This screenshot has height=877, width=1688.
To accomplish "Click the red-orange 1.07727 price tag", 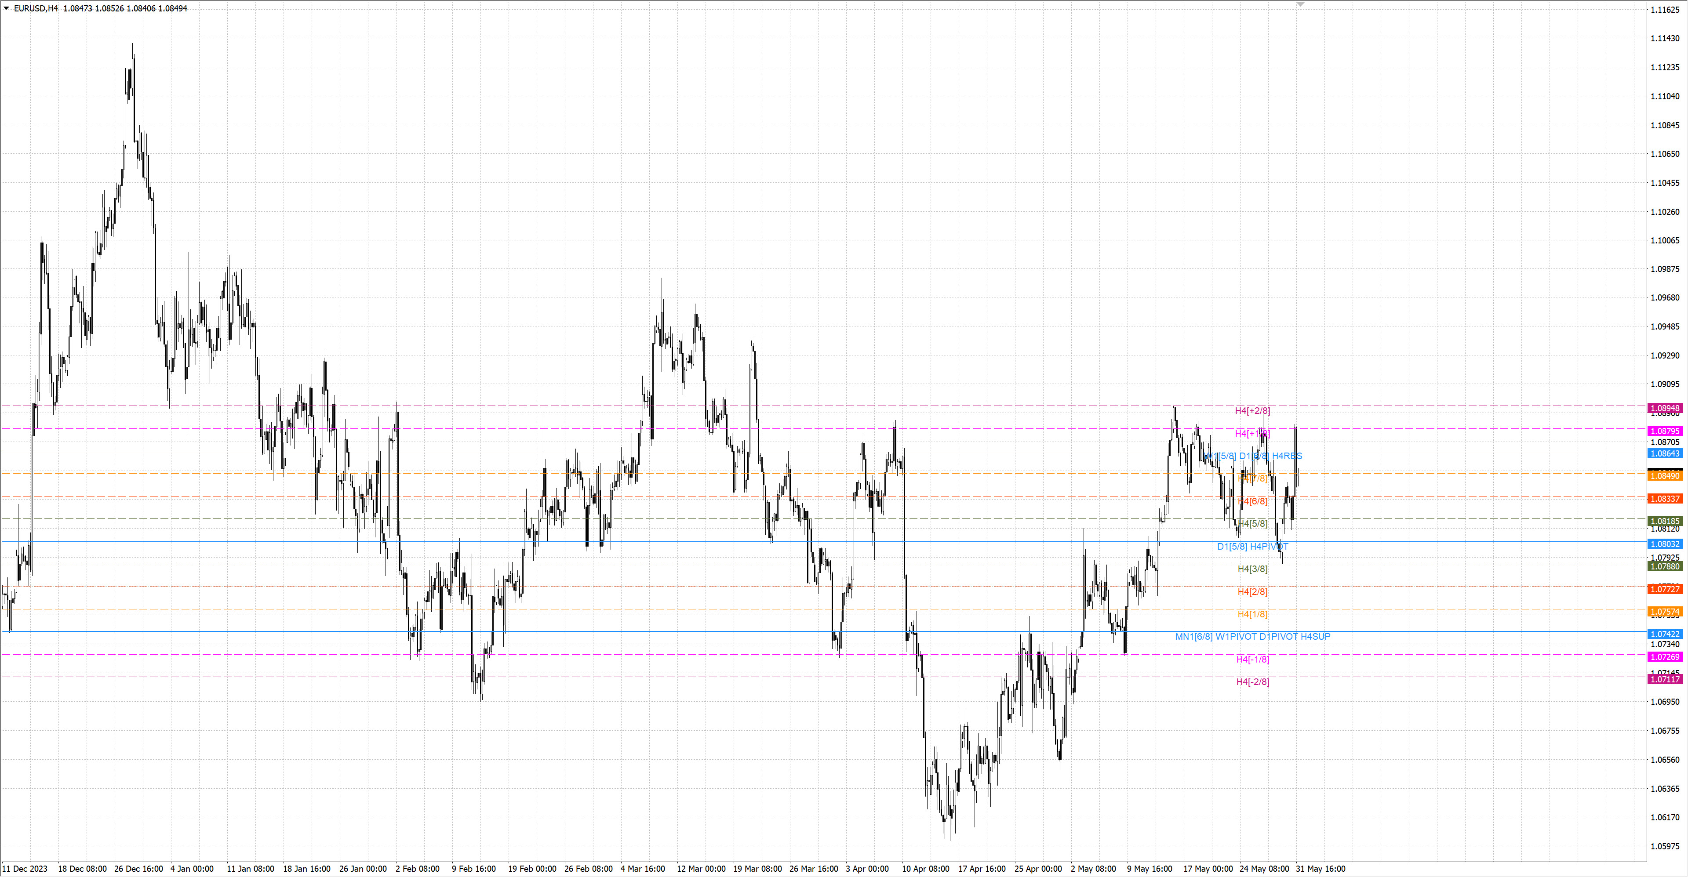I will click(1664, 590).
